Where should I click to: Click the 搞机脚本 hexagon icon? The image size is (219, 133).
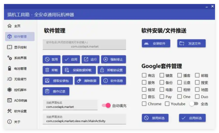click(9, 90)
